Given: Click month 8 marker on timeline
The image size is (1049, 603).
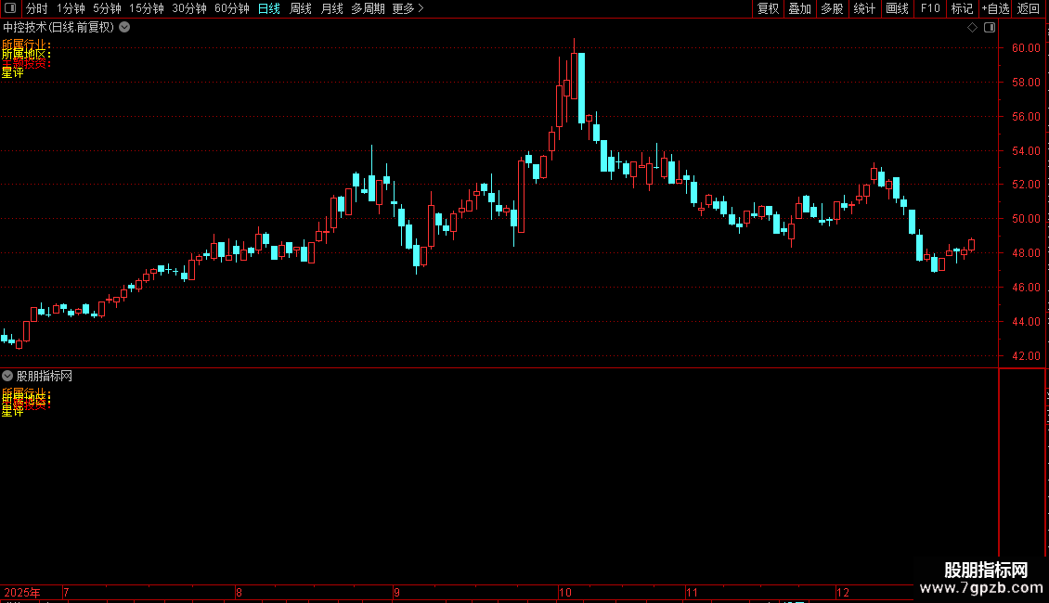Looking at the screenshot, I should coord(239,592).
